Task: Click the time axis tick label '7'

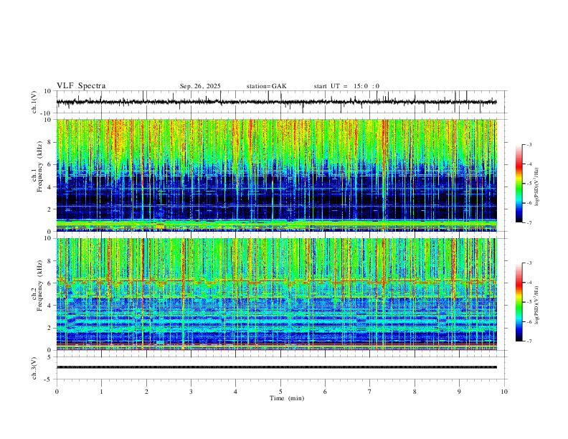Action: pyautogui.click(x=370, y=392)
